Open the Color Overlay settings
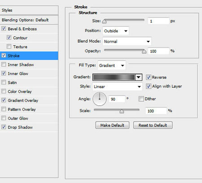Image resolution: width=202 pixels, height=183 pixels. [20, 91]
